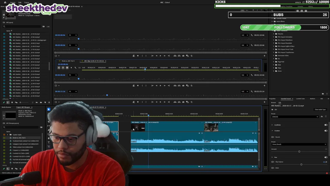330x186 pixels.
Task: Select ARC-Raiders__2026-02-20 video clip thumbnail in timeline
Action: click(211, 127)
